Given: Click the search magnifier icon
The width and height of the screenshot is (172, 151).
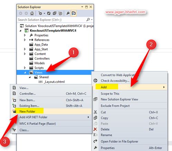Looking at the screenshot, I should pos(88,20).
